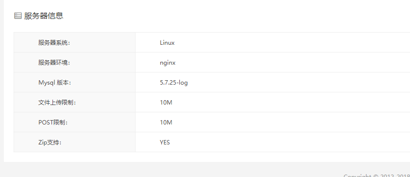Select the 服务器系统 label cell
Viewport: 410px width, 177px height.
[x=74, y=42]
